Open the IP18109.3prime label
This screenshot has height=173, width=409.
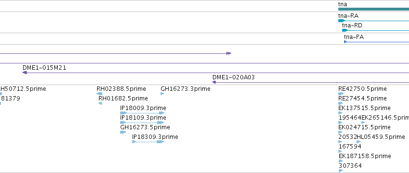click(143, 118)
